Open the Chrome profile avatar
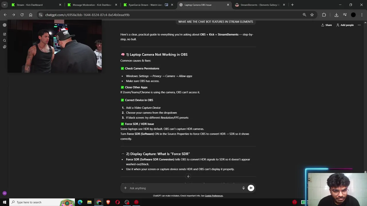This screenshot has height=206, width=367. 353,15
